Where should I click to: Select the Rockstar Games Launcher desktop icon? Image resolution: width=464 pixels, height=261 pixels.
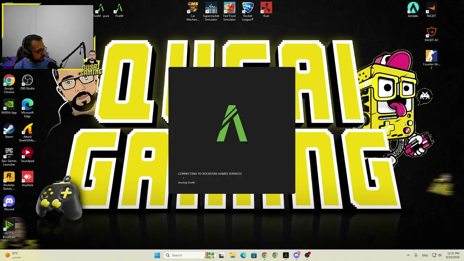(x=9, y=181)
